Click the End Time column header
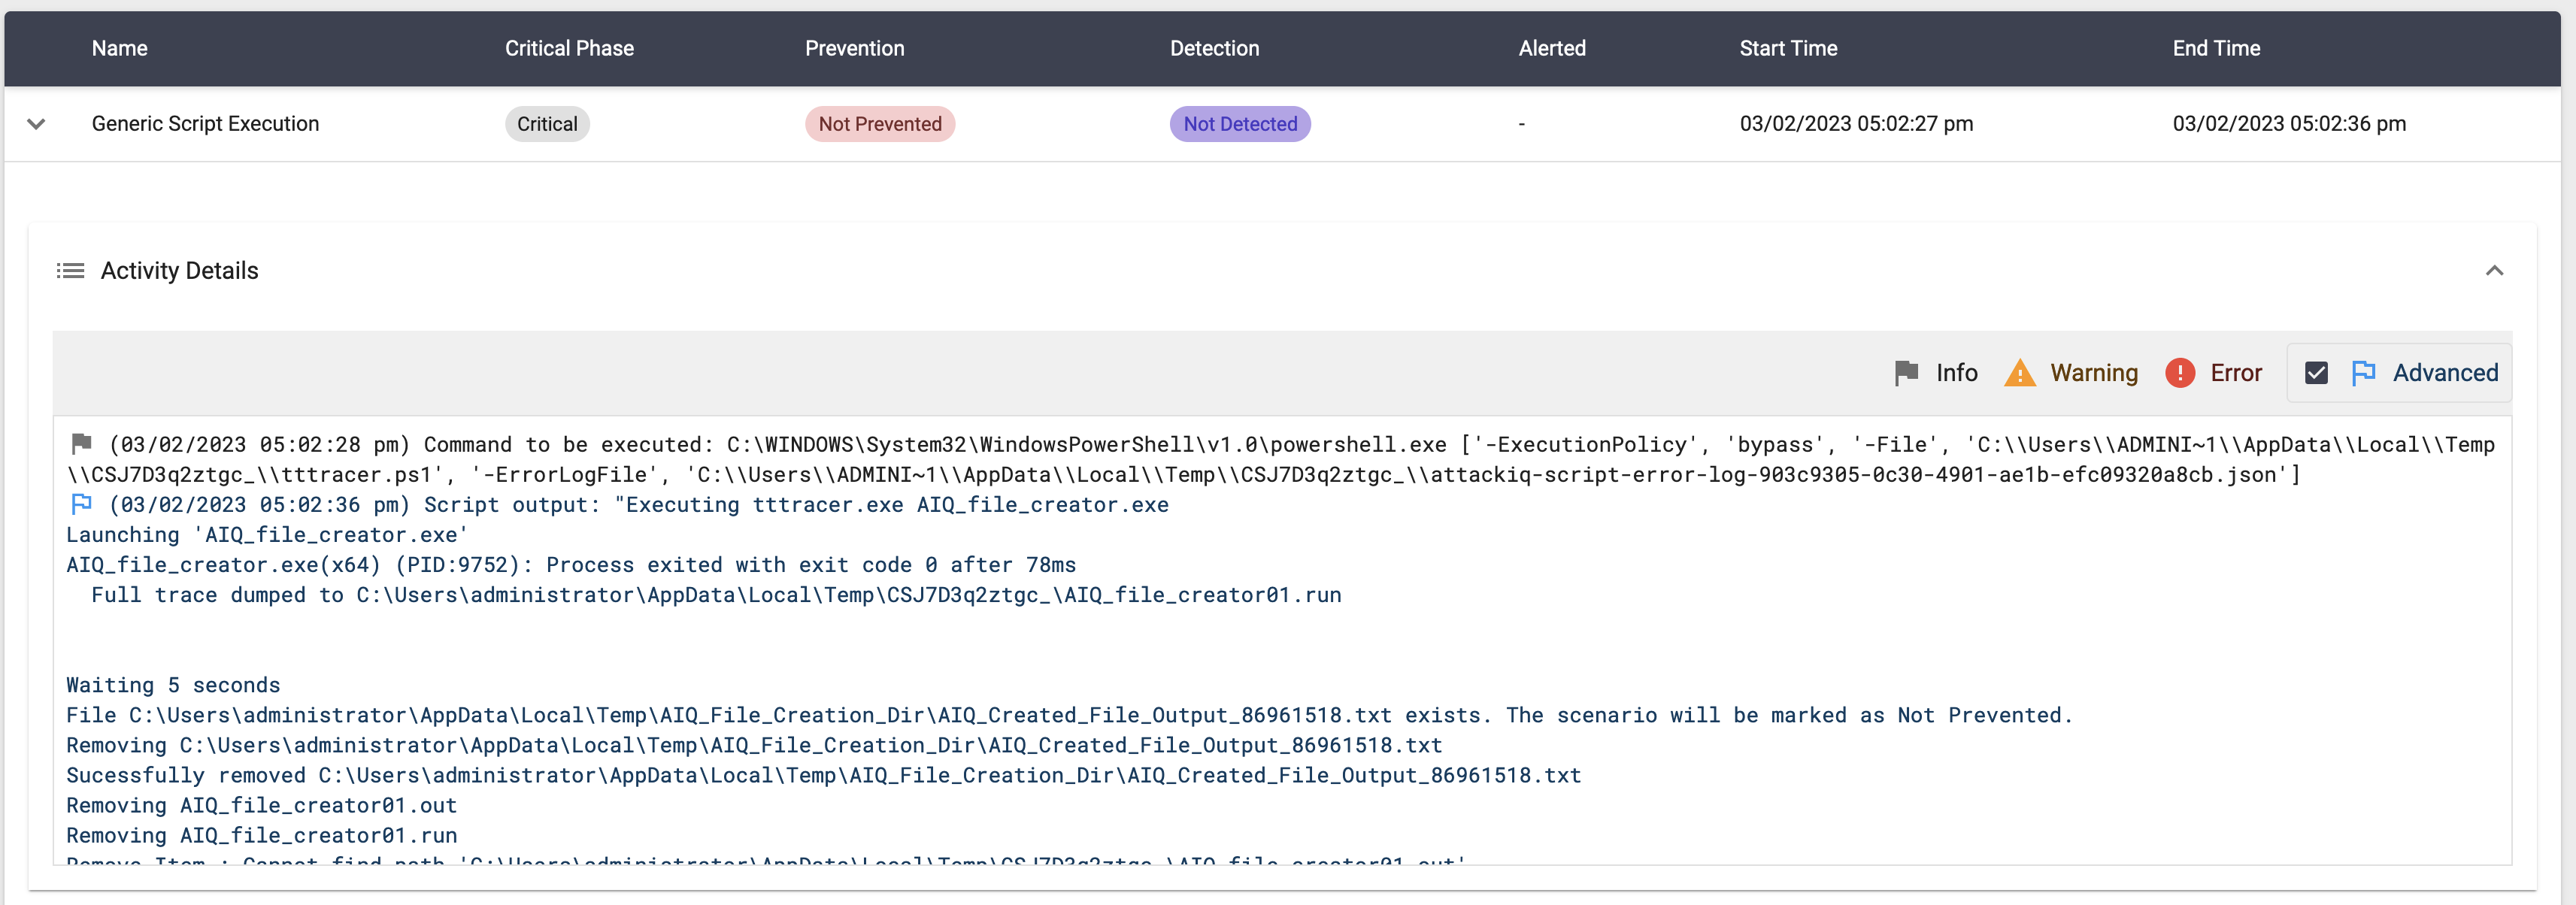The height and width of the screenshot is (905, 2576). (2215, 48)
